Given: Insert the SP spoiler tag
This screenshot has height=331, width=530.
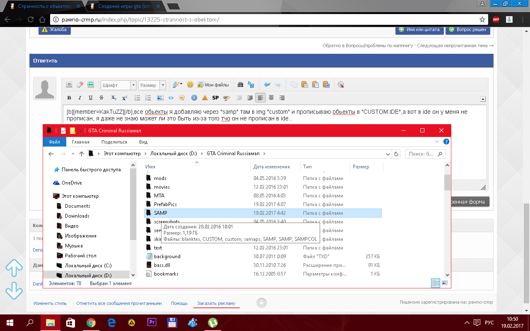Looking at the screenshot, I should [215, 98].
